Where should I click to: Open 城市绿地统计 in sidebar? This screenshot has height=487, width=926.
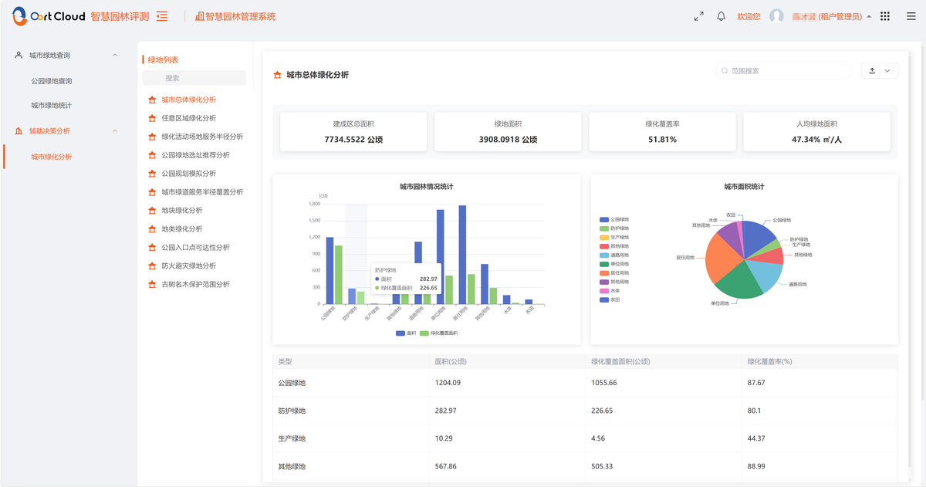(x=52, y=106)
